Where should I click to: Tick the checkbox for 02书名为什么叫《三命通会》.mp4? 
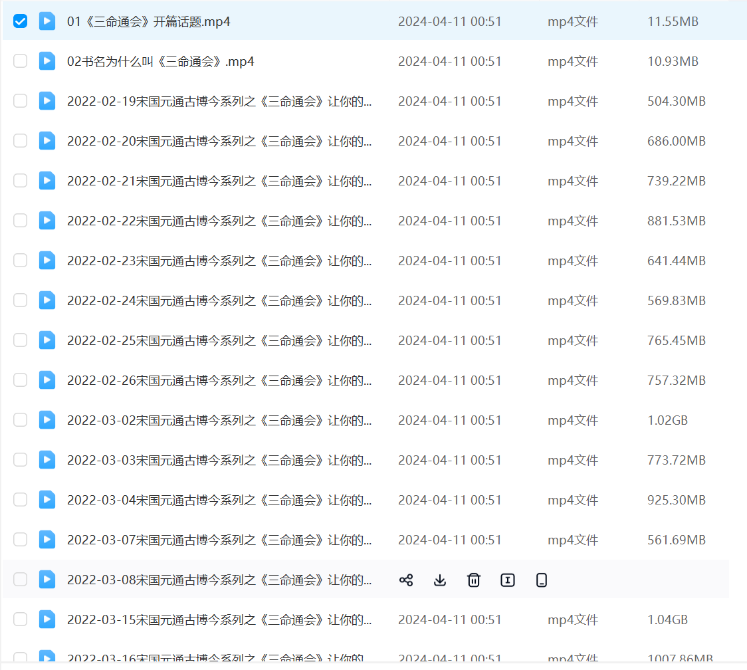tap(21, 61)
